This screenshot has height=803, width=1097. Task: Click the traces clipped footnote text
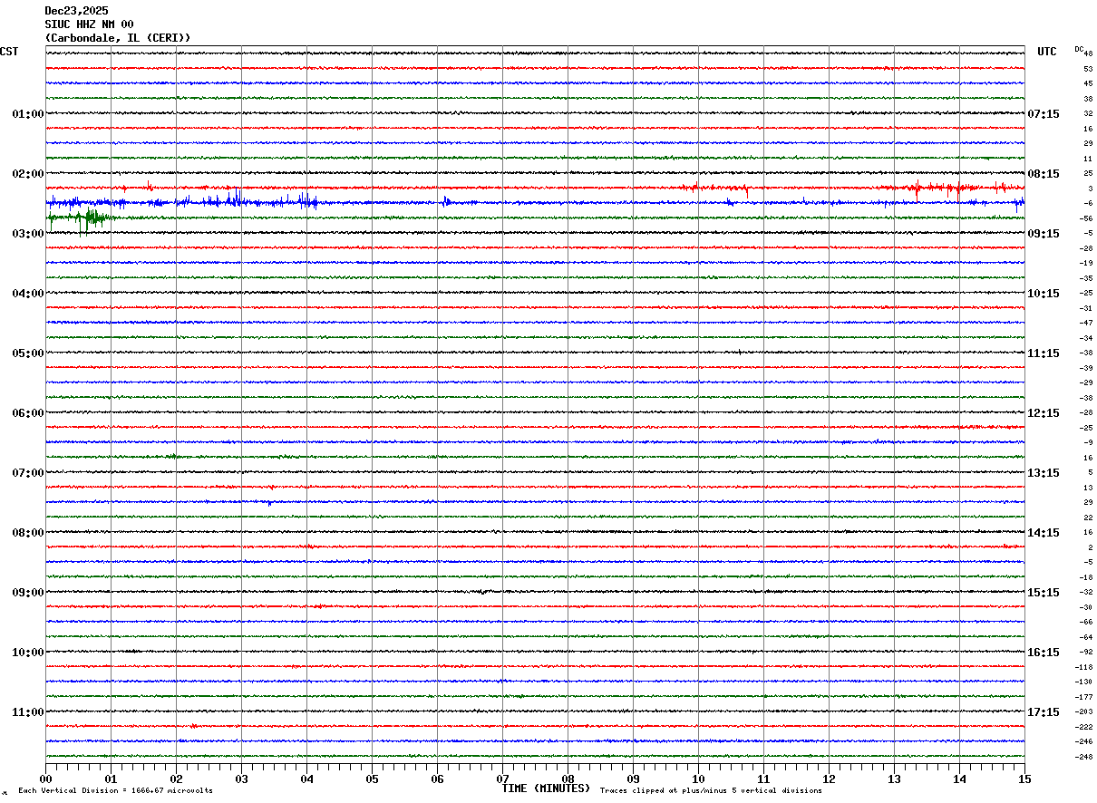tap(711, 791)
